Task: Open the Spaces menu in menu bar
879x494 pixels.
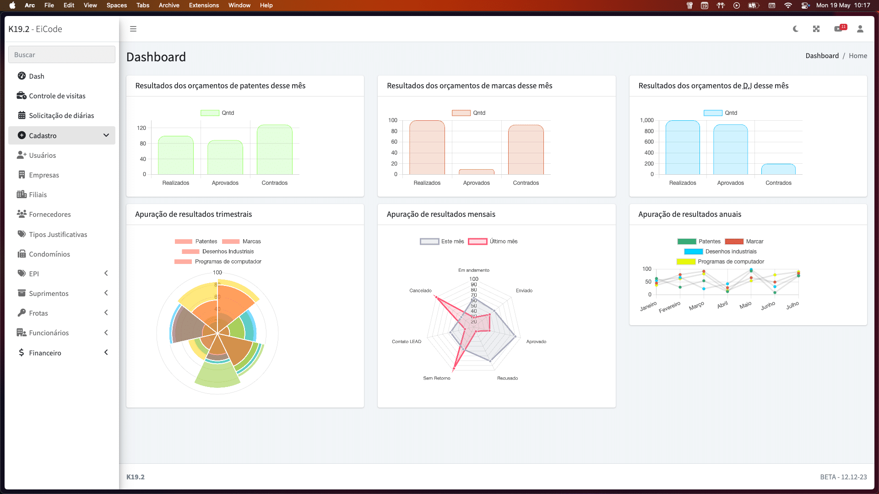Action: [117, 5]
